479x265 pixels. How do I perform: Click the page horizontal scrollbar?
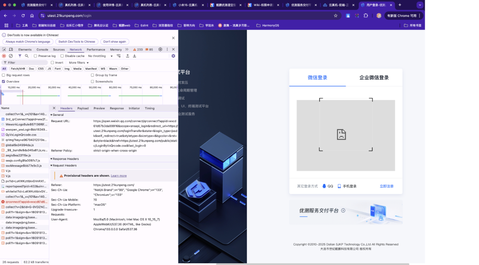[x=312, y=264]
